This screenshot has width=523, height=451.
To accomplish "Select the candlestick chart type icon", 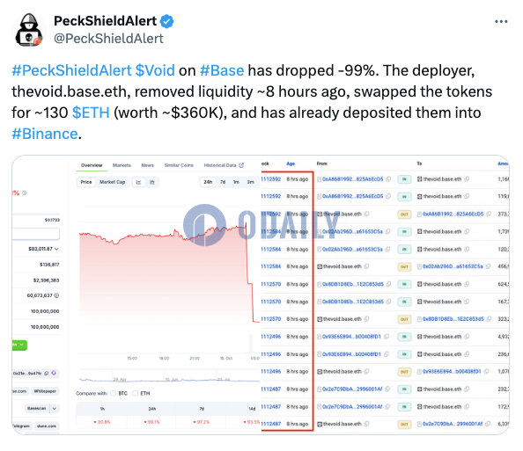I will click(152, 182).
